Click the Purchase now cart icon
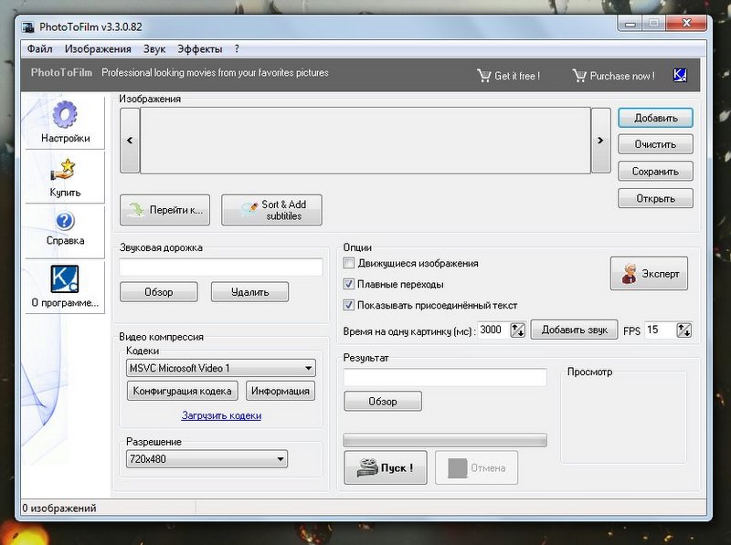Viewport: 731px width, 545px height. pyautogui.click(x=579, y=76)
